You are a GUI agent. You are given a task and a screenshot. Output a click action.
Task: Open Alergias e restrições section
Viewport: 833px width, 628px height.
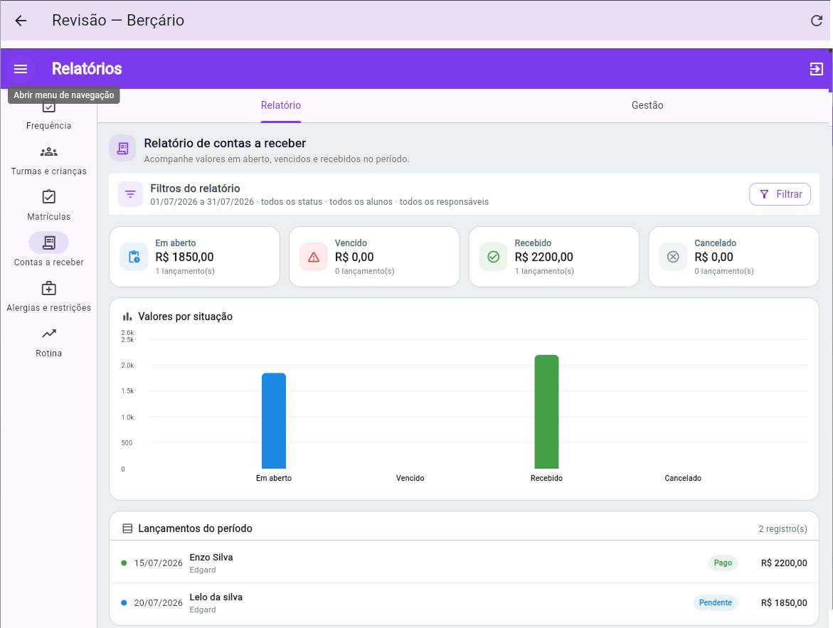pyautogui.click(x=49, y=297)
